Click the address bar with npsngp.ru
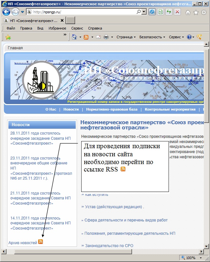 coord(82,12)
